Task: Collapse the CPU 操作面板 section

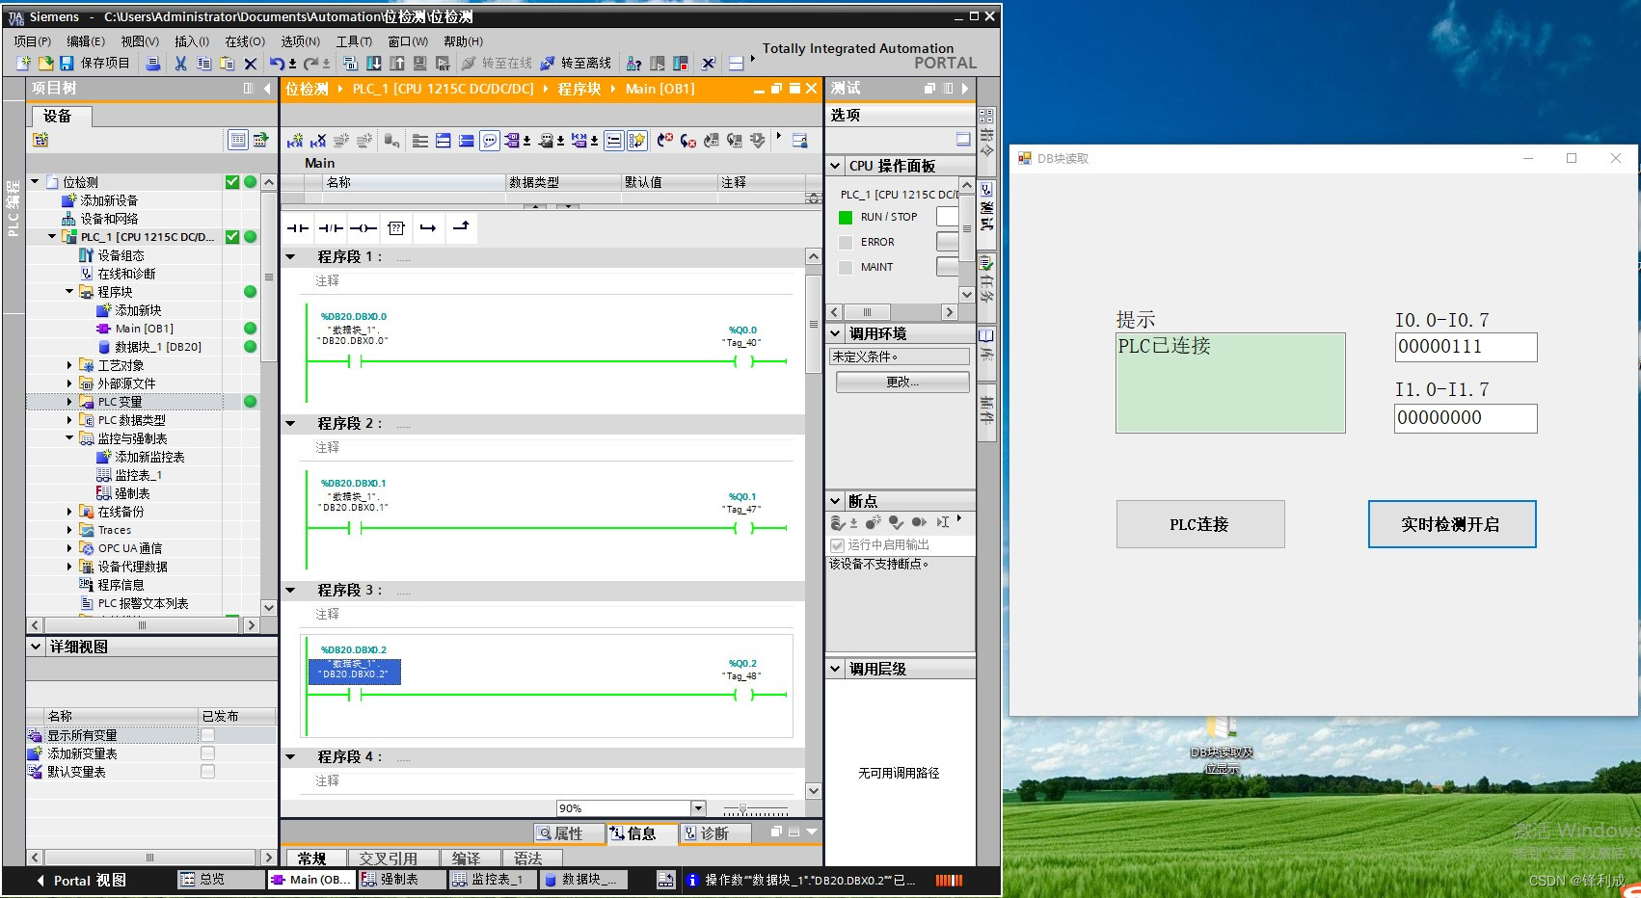Action: point(835,166)
